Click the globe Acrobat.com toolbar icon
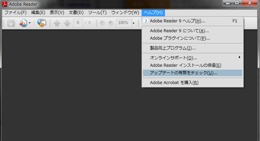260x141 pixels. (41, 23)
